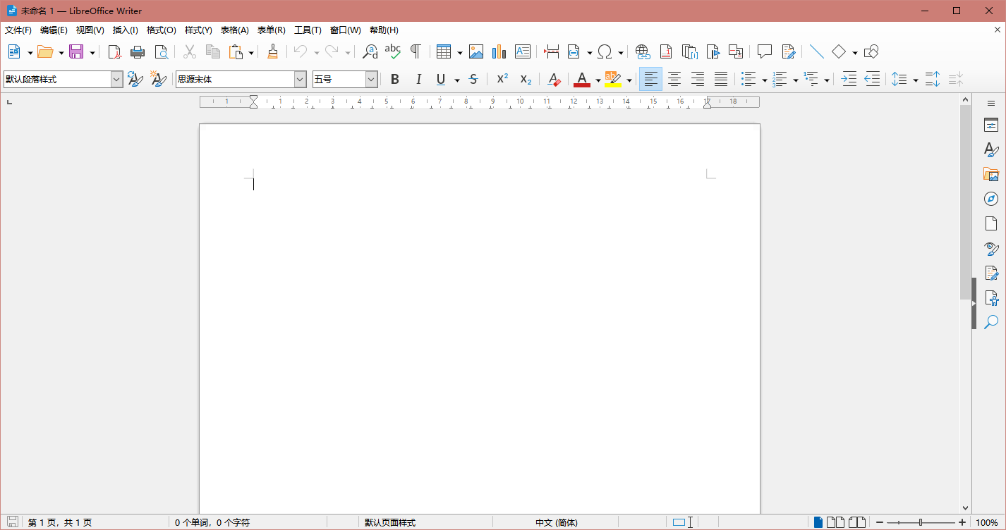This screenshot has height=530, width=1006.
Task: Open the 工具 menu
Action: pos(307,30)
